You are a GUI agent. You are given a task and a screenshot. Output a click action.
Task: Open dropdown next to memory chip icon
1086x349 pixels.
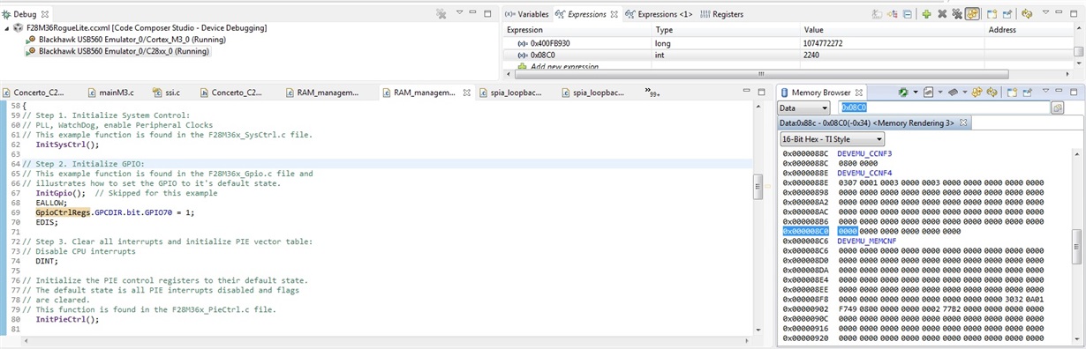(x=965, y=92)
